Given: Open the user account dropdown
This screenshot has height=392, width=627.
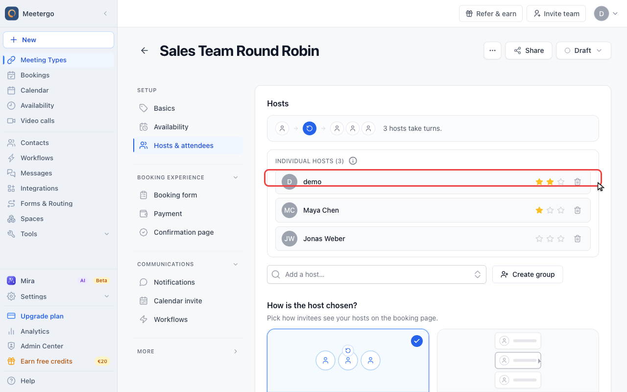Looking at the screenshot, I should [x=606, y=14].
